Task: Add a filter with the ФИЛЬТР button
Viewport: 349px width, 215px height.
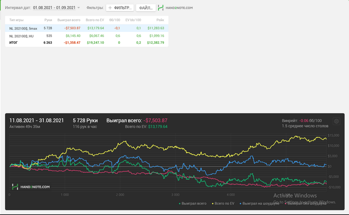Action: tap(120, 8)
